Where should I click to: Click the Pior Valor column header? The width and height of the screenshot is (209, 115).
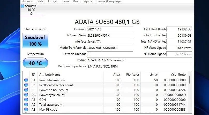click(x=131, y=75)
